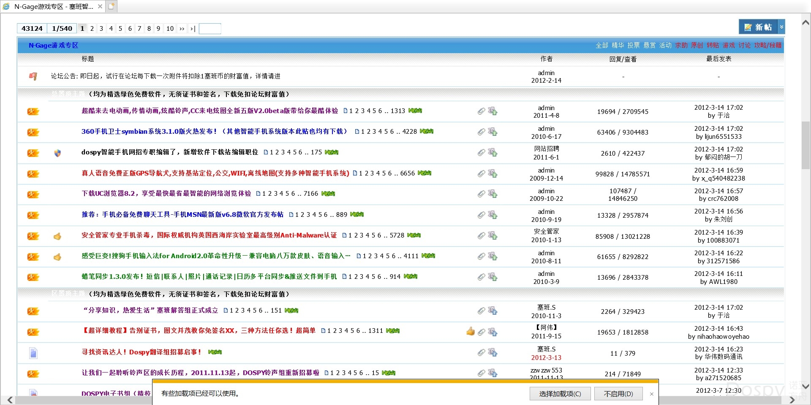811x405 pixels.
Task: Click the 新帖 new post button
Action: point(758,27)
